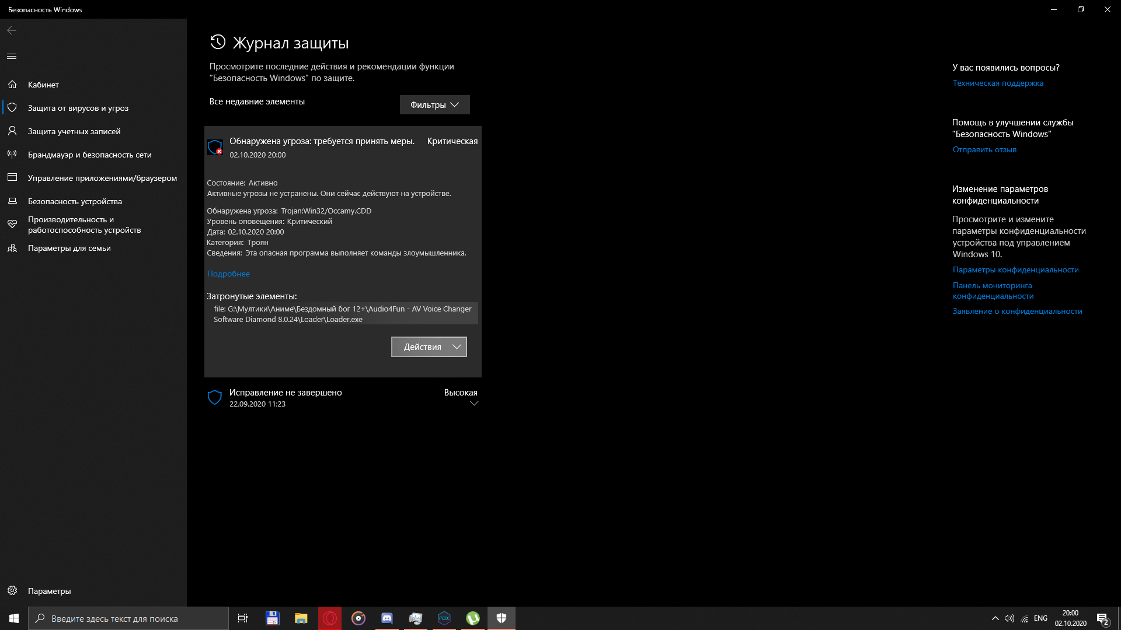Click the network tray icon
Viewport: 1121px width, 630px height.
1025,619
